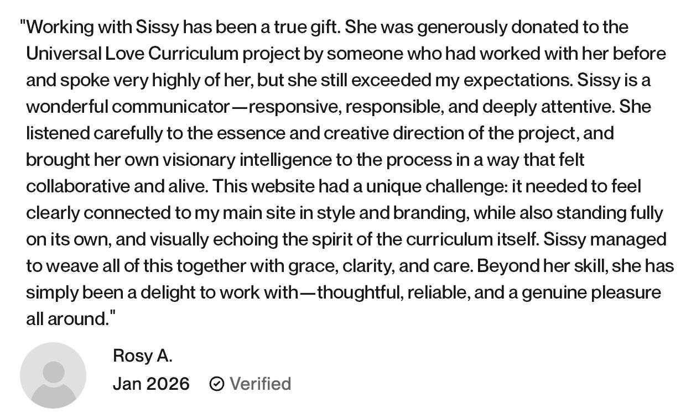Click the gray reviewer avatar placeholder
Viewport: 691px width, 418px height.
53,375
